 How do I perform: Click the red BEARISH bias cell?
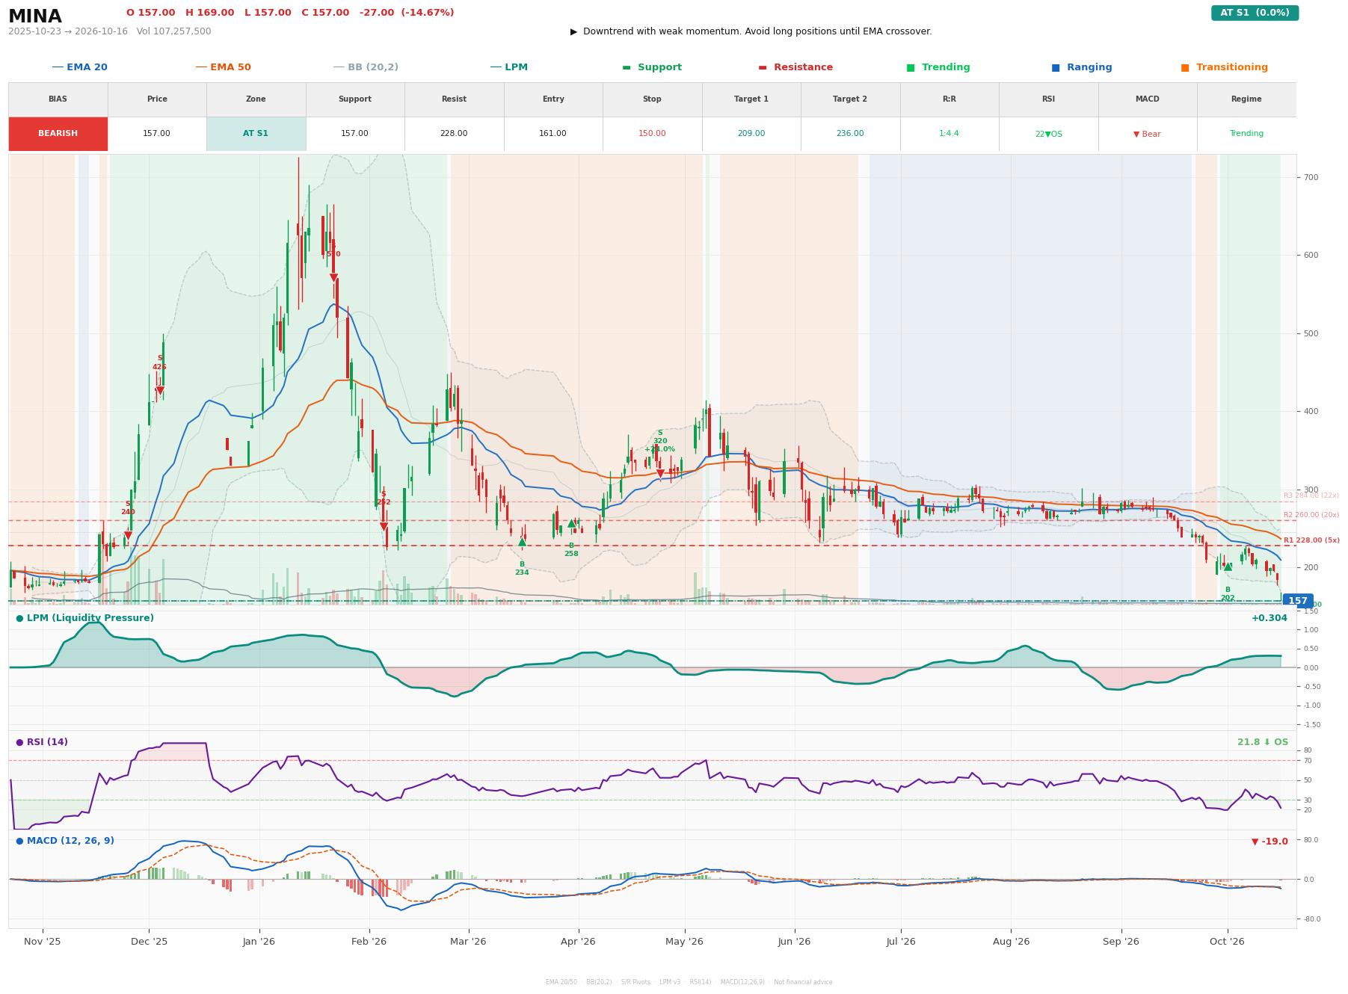tap(58, 134)
